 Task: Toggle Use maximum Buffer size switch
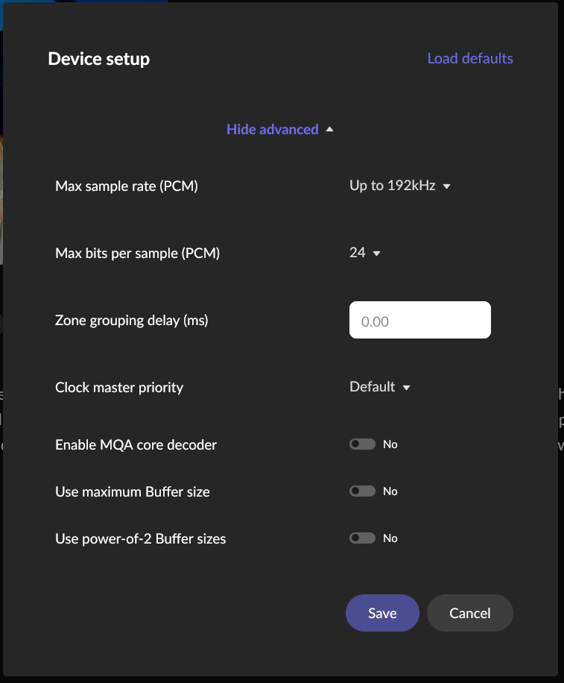pyautogui.click(x=363, y=491)
